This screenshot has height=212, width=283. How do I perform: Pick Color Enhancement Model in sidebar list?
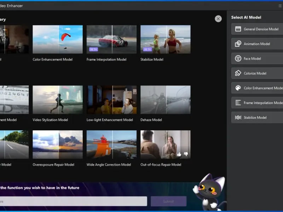(257, 88)
